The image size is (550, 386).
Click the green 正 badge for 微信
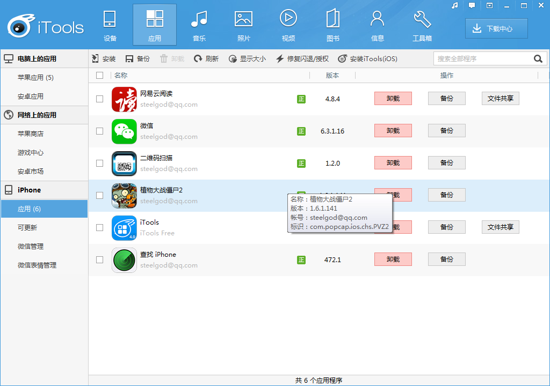[x=301, y=131]
